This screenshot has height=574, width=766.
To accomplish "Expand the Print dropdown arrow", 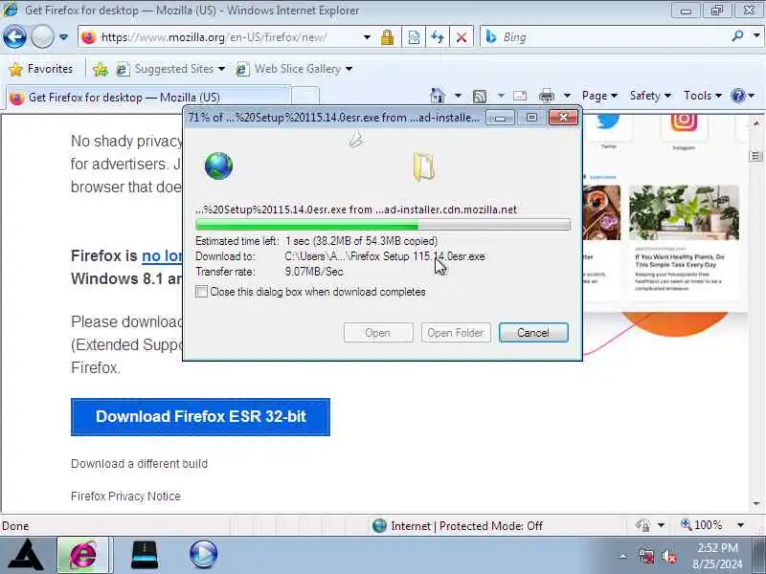I will point(567,97).
